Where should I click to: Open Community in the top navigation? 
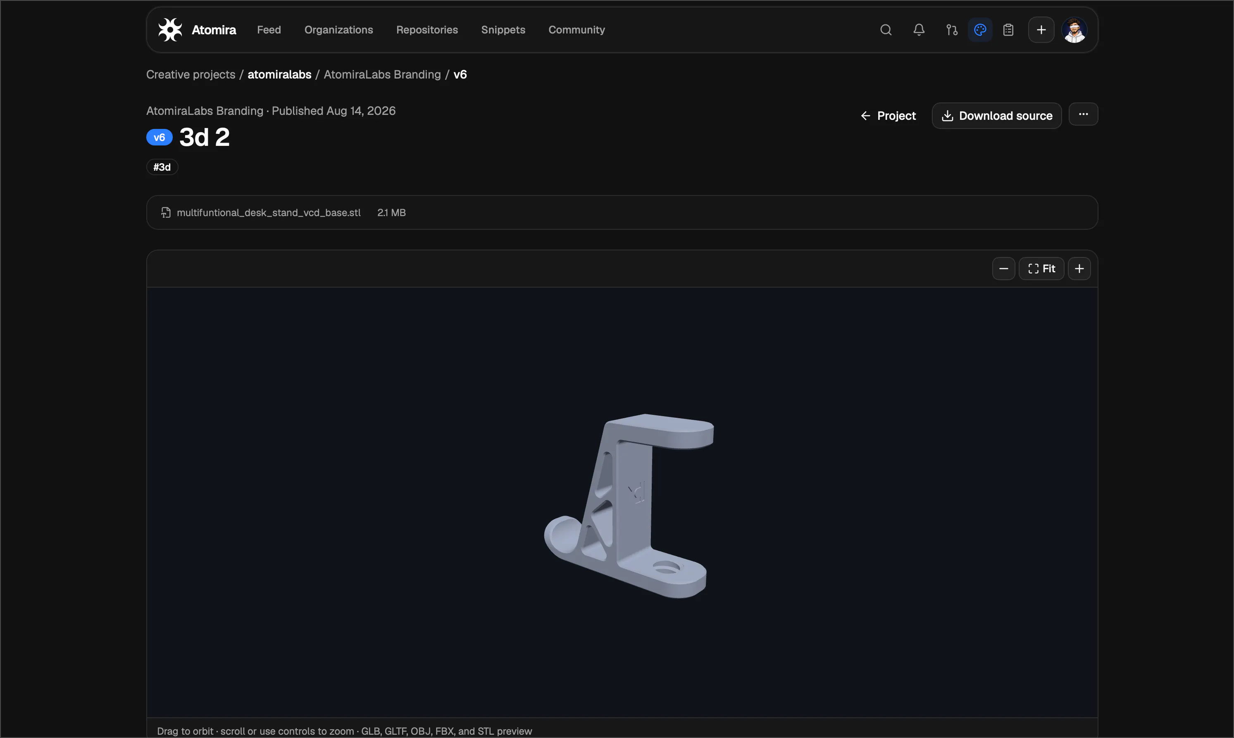tap(577, 30)
